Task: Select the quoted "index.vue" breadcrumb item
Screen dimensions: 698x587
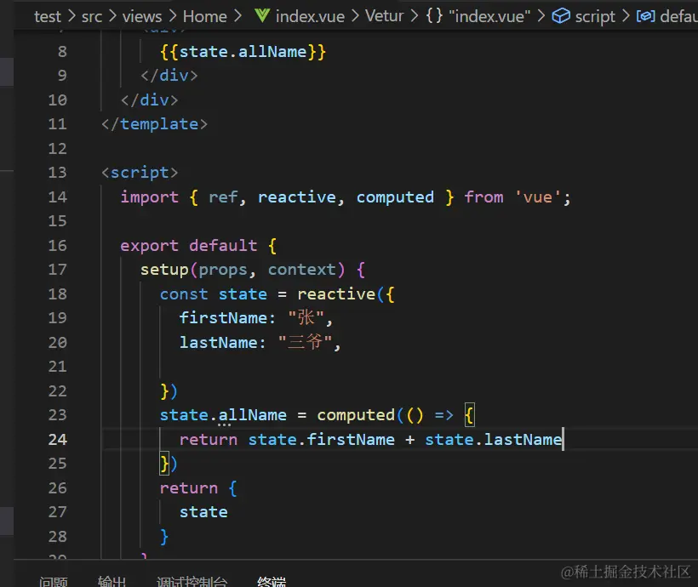Action: coord(489,16)
